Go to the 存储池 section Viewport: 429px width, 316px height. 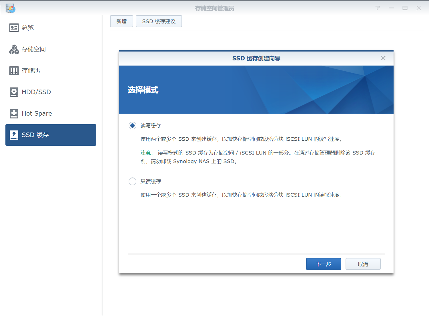click(x=51, y=71)
